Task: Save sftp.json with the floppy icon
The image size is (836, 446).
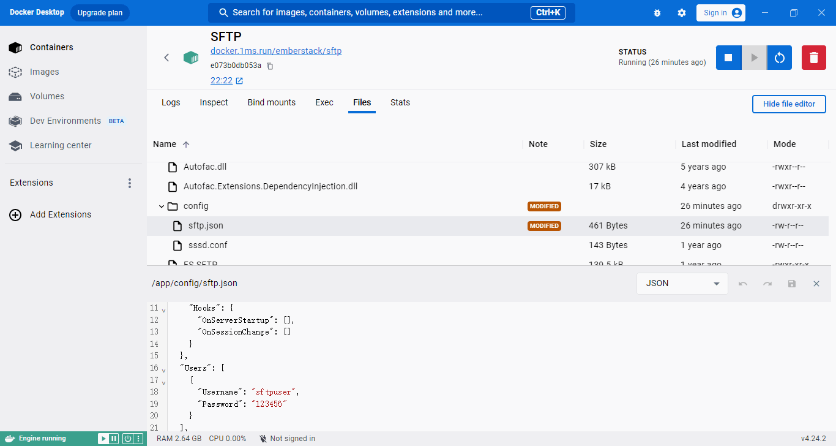Action: click(x=792, y=284)
